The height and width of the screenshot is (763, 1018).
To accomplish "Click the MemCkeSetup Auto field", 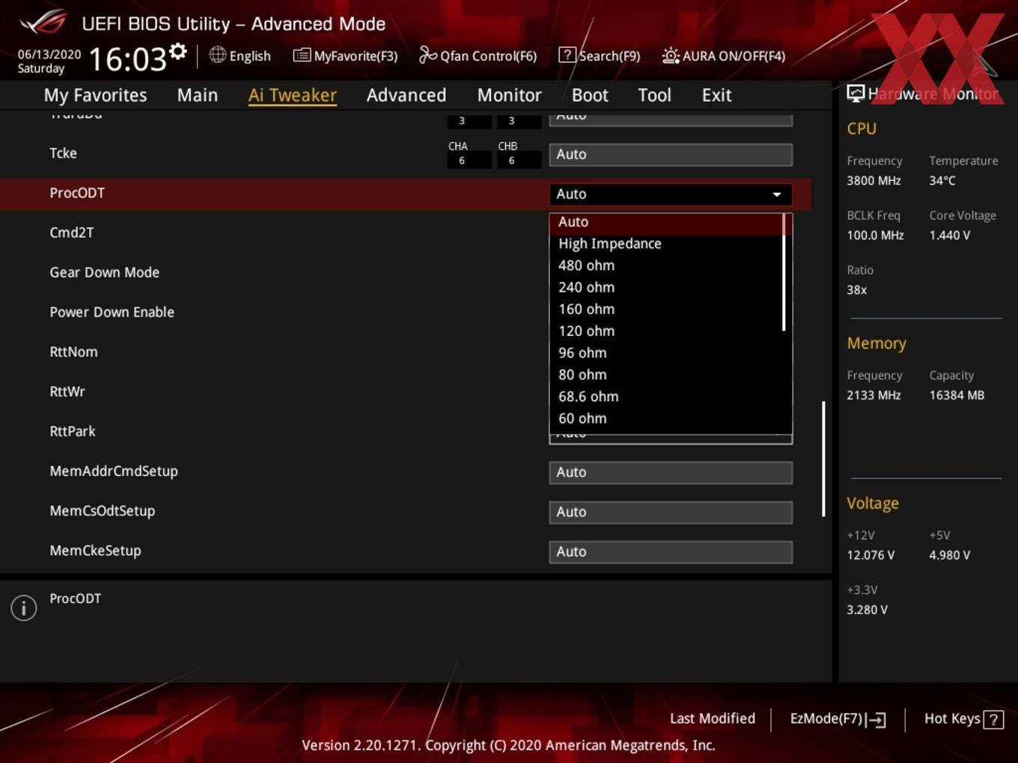I will coord(671,552).
